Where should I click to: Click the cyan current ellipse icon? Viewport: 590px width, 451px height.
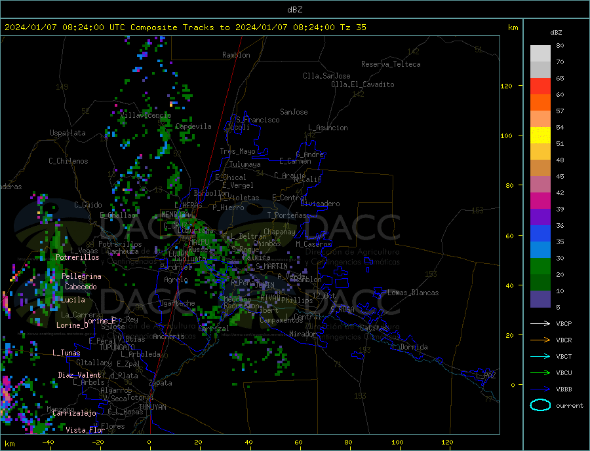[x=540, y=405]
